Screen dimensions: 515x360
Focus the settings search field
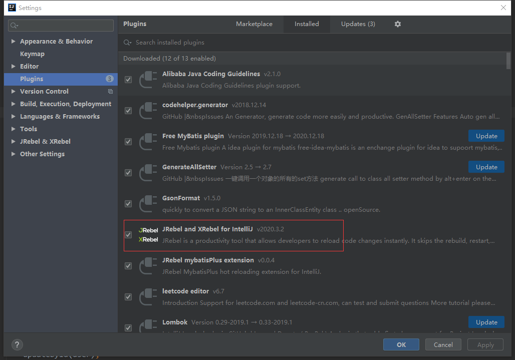(x=61, y=26)
